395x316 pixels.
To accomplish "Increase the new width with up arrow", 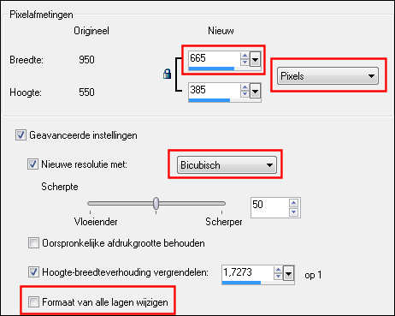I will 245,55.
